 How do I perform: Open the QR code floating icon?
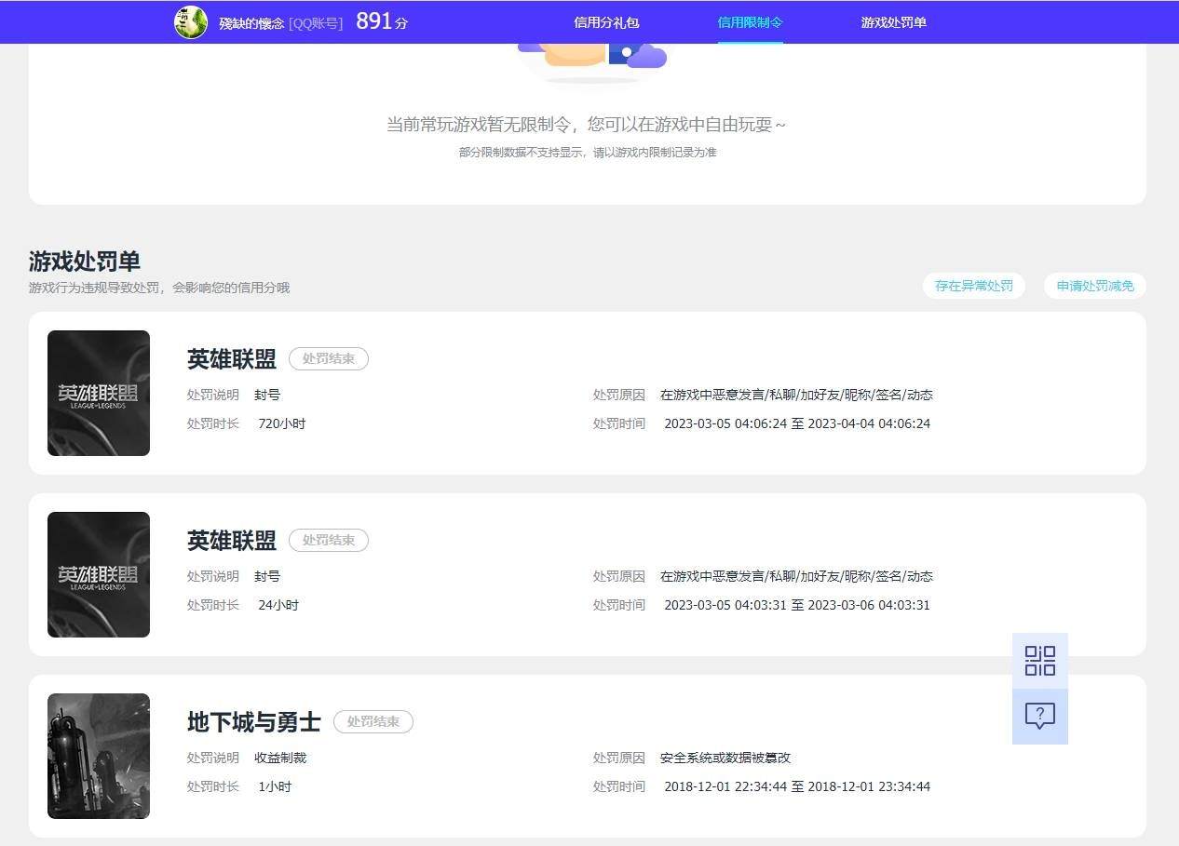click(x=1040, y=661)
